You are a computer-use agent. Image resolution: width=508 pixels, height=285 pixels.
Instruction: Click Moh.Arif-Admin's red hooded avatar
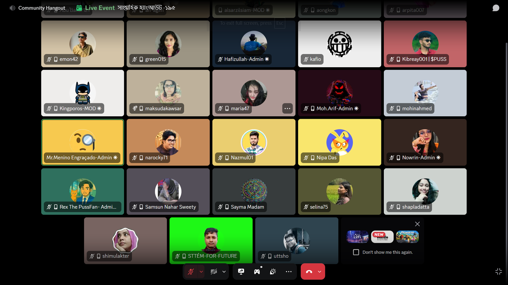(340, 93)
